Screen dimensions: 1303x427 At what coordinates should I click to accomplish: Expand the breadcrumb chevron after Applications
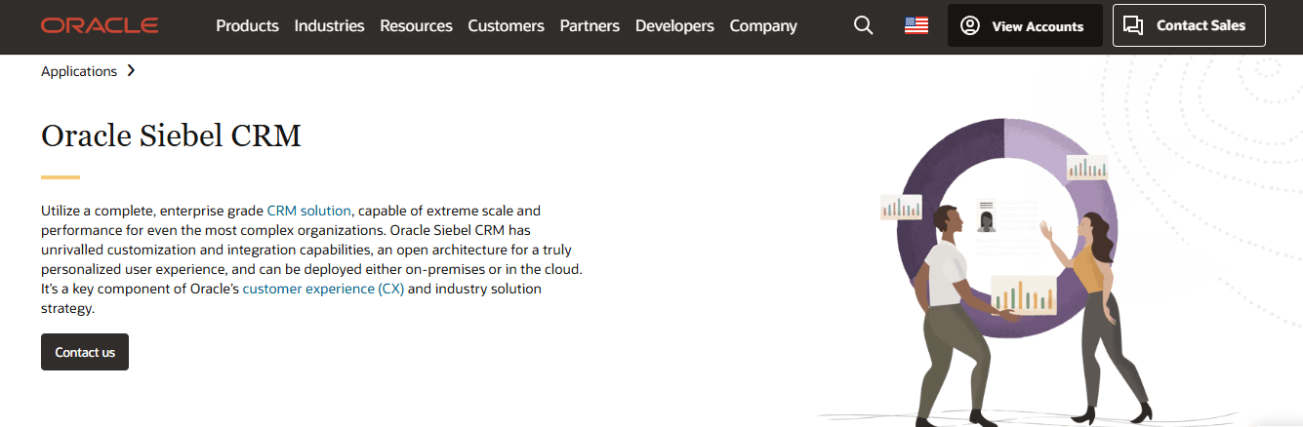(x=131, y=71)
